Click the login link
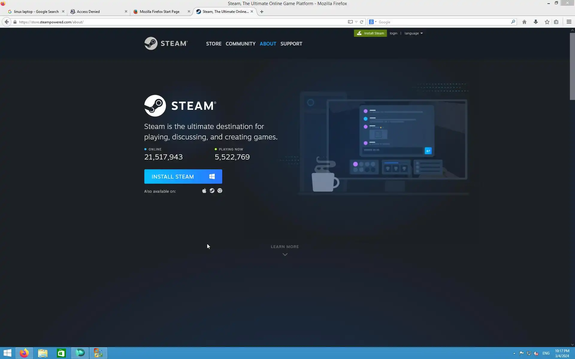This screenshot has width=575, height=359. click(x=394, y=33)
